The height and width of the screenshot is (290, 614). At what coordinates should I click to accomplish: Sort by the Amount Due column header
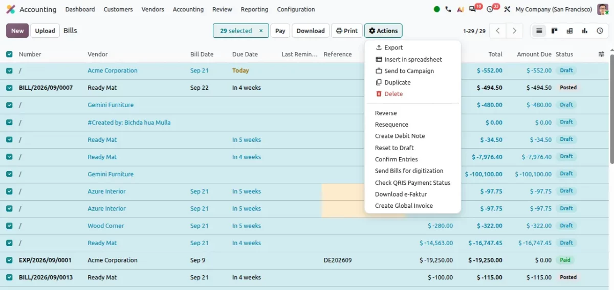pos(534,54)
